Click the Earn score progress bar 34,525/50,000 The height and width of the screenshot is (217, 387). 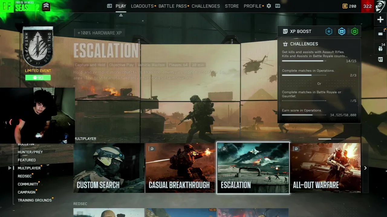[x=304, y=115]
